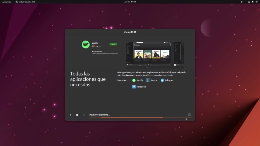Click the Shotcut icon in the Disponible list
This screenshot has width=260, height=146.
point(148,80)
